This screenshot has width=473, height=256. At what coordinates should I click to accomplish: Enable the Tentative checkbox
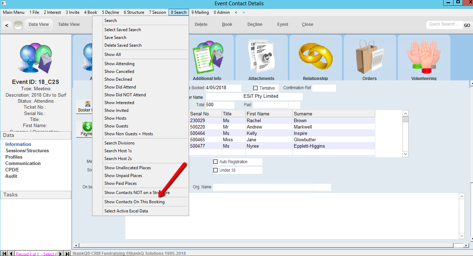pos(255,88)
